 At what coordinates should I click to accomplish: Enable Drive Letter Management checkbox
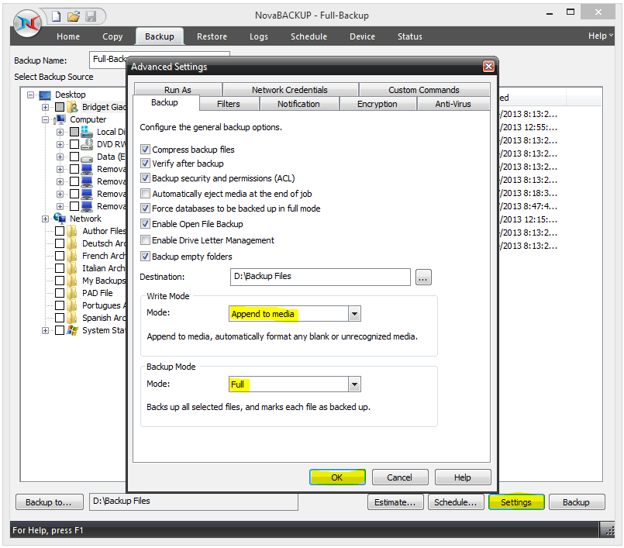145,240
